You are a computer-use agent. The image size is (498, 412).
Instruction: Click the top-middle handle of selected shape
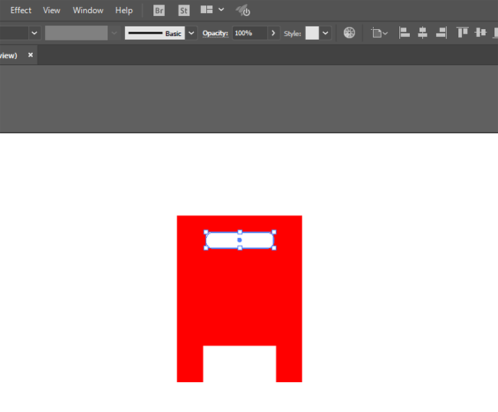point(240,232)
